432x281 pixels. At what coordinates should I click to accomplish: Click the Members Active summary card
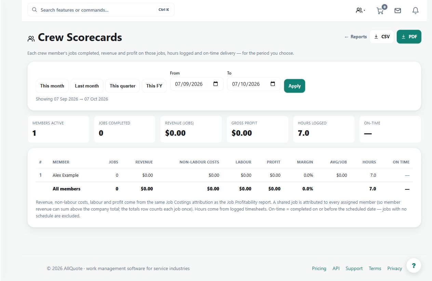point(58,129)
